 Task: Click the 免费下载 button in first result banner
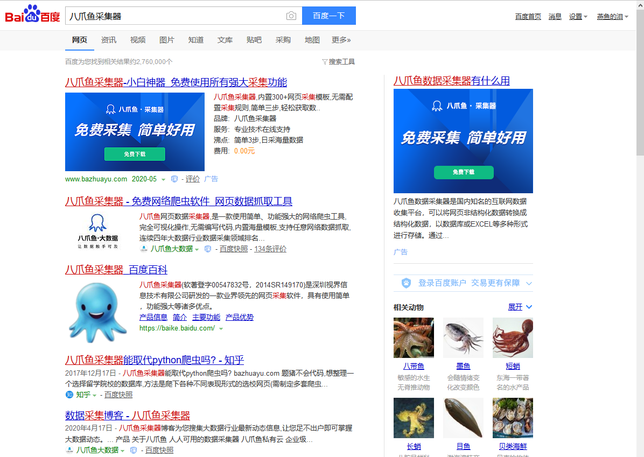pos(135,154)
